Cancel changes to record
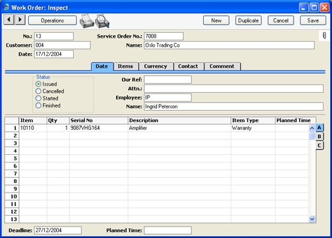The width and height of the screenshot is (332, 238). coord(281,20)
